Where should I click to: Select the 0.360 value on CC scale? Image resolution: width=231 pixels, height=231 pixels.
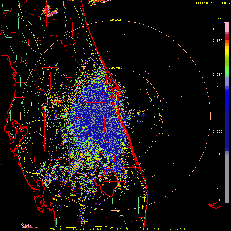pos(217,166)
